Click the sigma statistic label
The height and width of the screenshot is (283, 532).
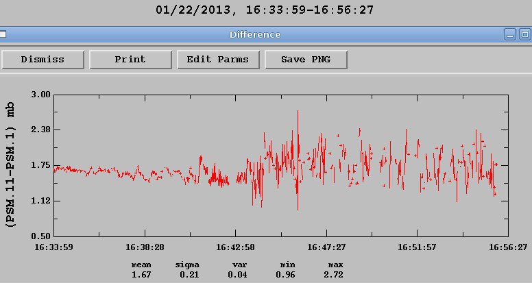pyautogui.click(x=187, y=265)
